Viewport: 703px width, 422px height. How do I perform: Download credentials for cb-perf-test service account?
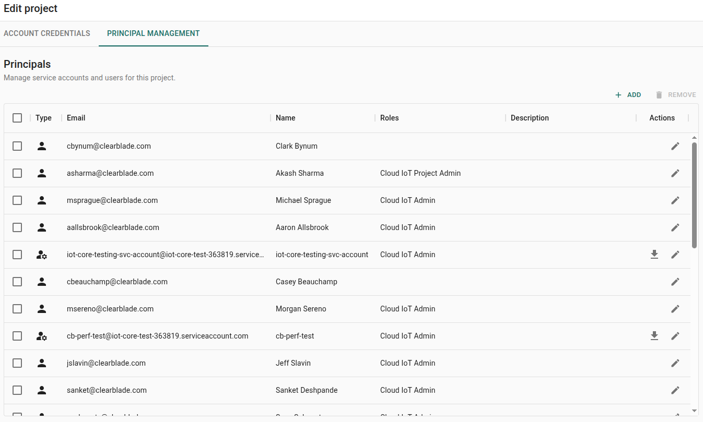tap(654, 336)
